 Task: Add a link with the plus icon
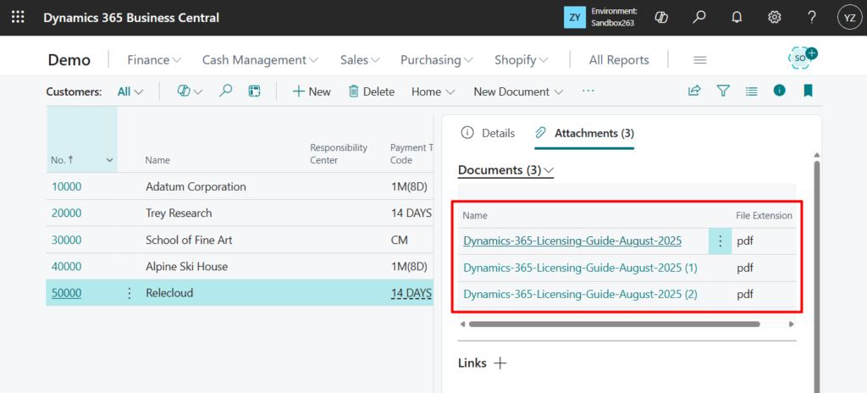pyautogui.click(x=500, y=363)
